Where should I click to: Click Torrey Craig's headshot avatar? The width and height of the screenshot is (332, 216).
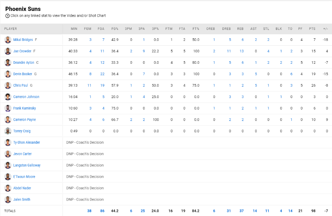point(8,131)
